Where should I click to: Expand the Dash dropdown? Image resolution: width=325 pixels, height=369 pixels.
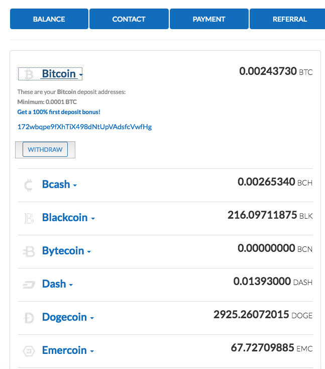pos(58,284)
